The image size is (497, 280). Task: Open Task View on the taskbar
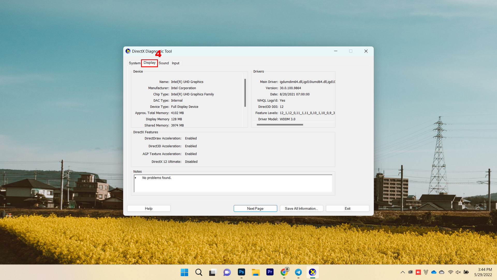213,272
